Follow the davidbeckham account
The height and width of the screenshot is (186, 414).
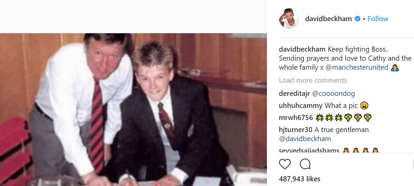pyautogui.click(x=378, y=19)
